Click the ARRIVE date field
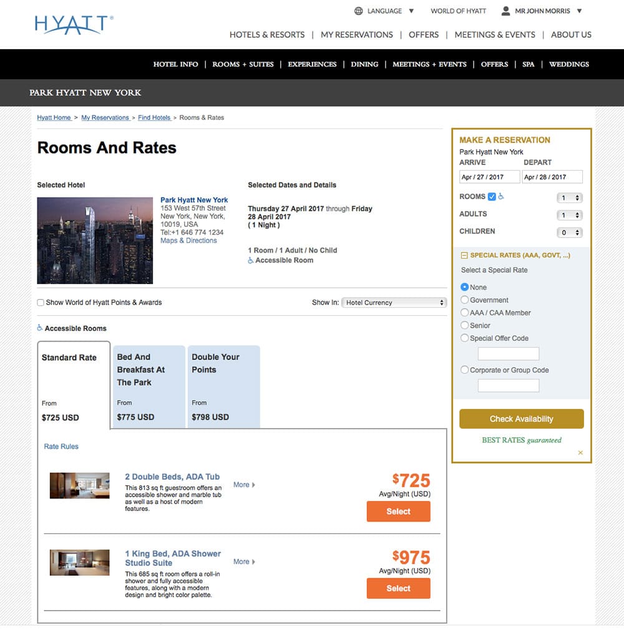The height and width of the screenshot is (630, 624). pyautogui.click(x=489, y=176)
